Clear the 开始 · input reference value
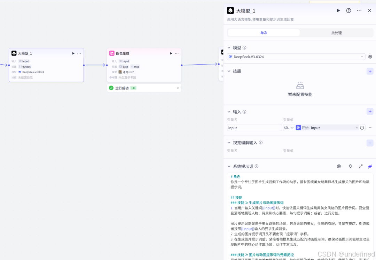Image resolution: width=376 pixels, height=260 pixels. point(357,128)
